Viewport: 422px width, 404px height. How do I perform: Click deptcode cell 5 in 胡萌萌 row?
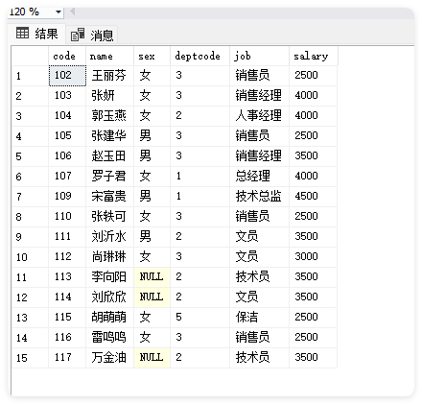point(199,318)
